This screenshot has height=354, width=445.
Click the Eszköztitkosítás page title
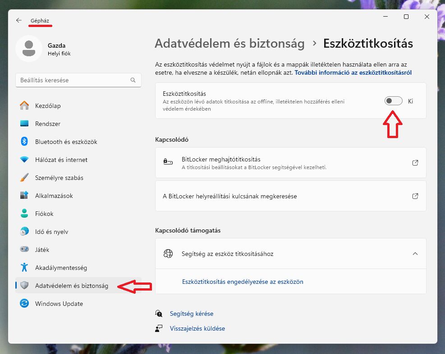pos(368,44)
